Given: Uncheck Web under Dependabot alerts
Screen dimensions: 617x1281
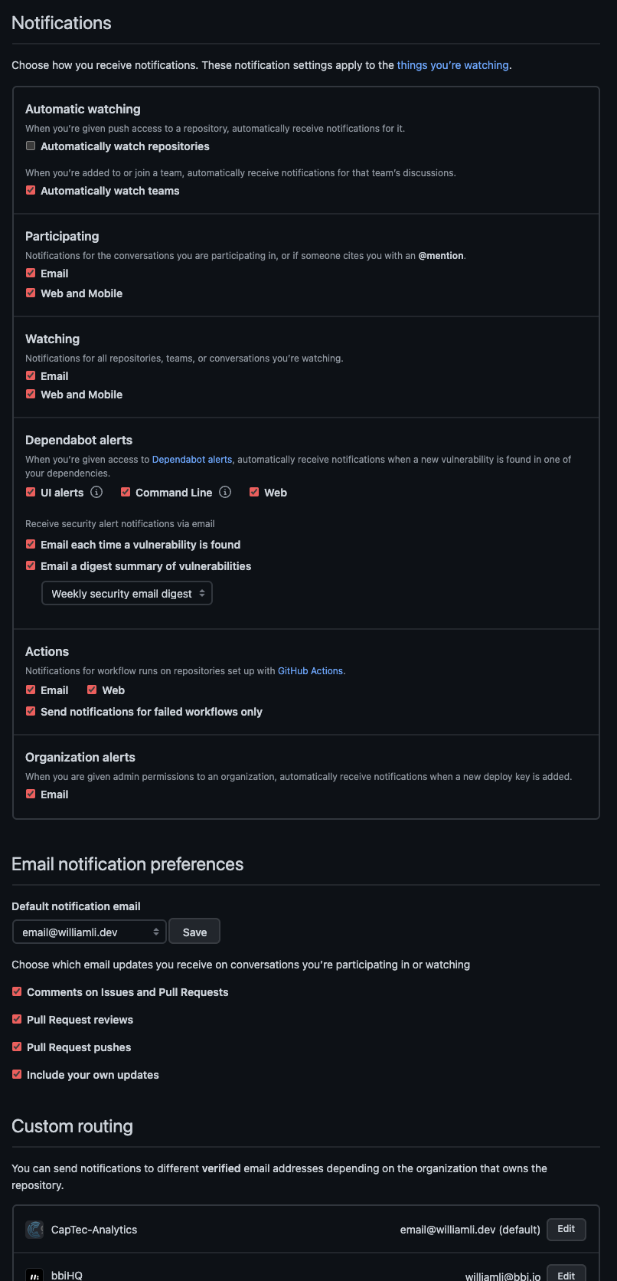Looking at the screenshot, I should pyautogui.click(x=254, y=491).
